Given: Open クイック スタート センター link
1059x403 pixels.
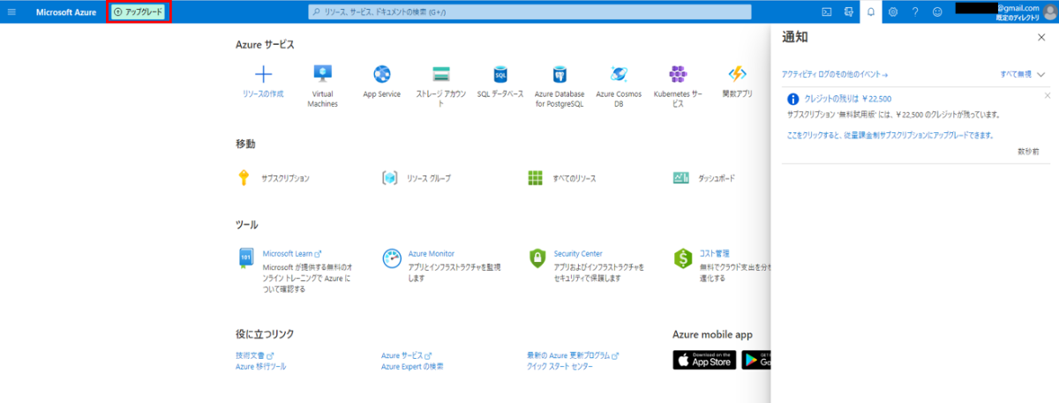Looking at the screenshot, I should 560,366.
